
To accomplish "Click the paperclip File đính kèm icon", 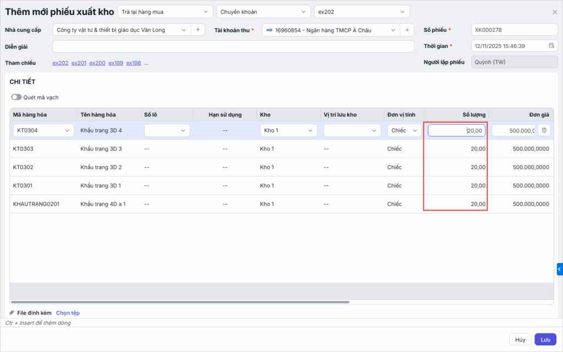I will point(12,313).
